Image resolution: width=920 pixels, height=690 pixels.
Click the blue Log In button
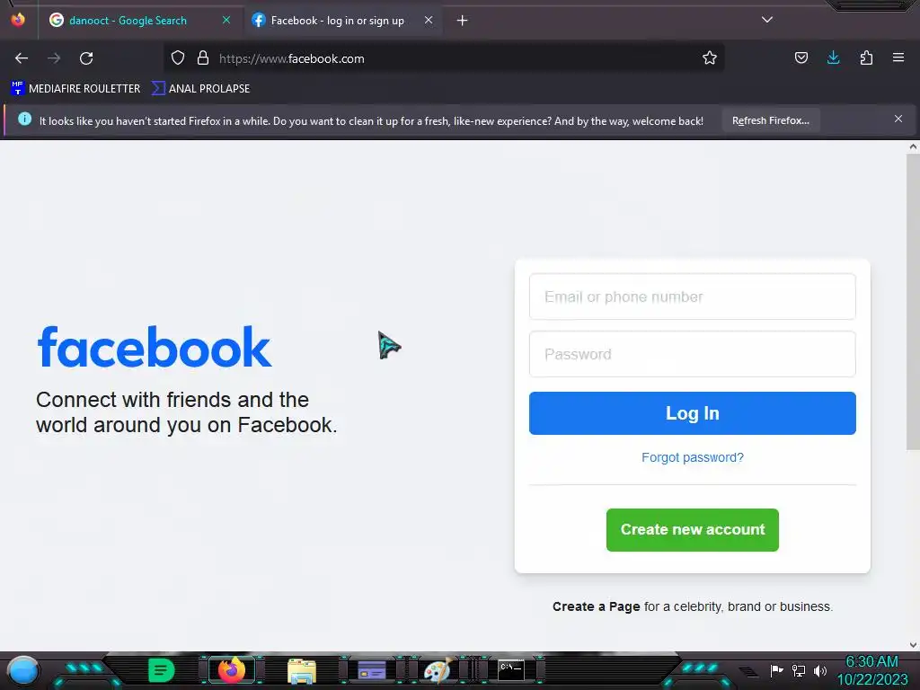(x=693, y=413)
